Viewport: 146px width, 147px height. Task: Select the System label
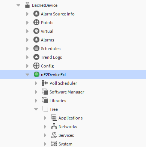[65, 144]
